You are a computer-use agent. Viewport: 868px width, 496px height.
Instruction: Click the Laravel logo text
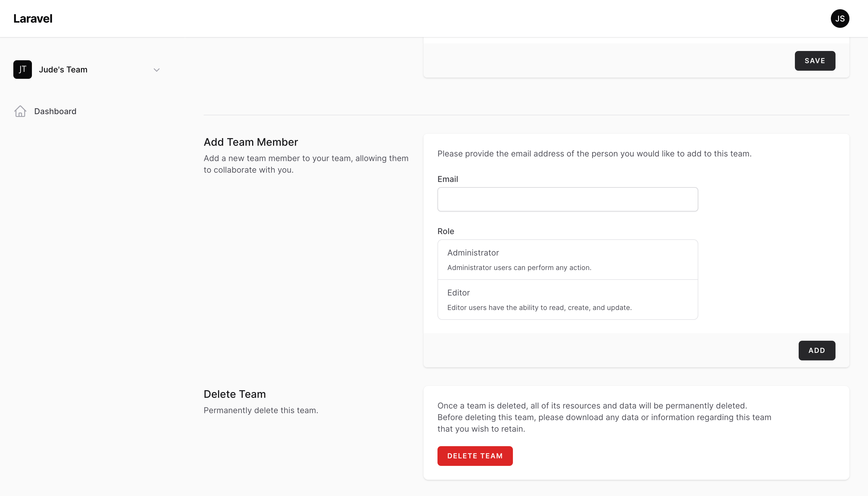(x=33, y=18)
